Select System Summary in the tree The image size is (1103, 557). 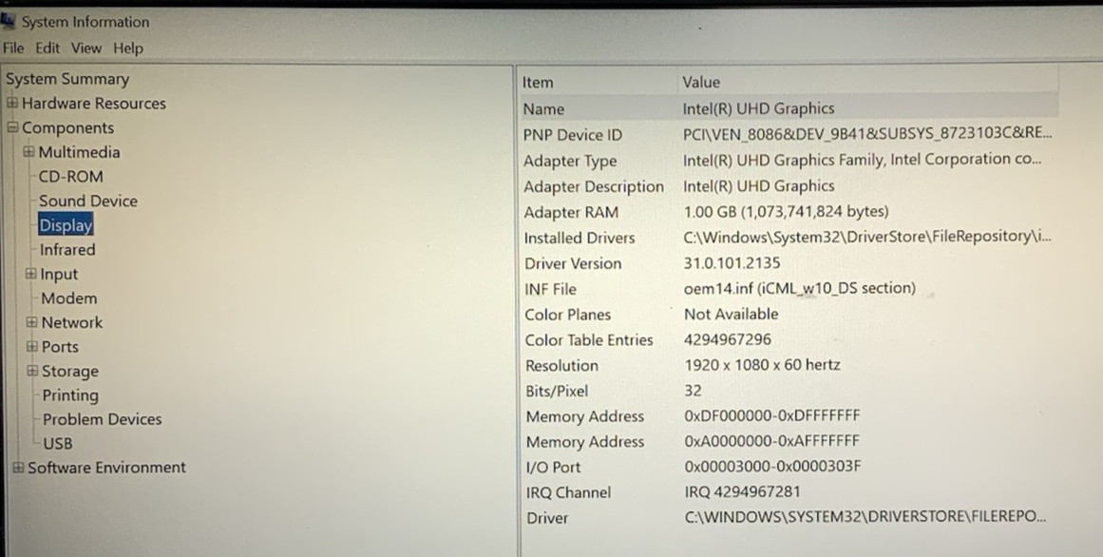tap(67, 79)
